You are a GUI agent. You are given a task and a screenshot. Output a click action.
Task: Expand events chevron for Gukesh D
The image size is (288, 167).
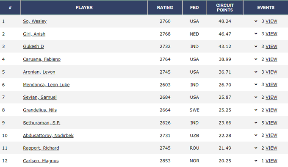[x=256, y=47]
